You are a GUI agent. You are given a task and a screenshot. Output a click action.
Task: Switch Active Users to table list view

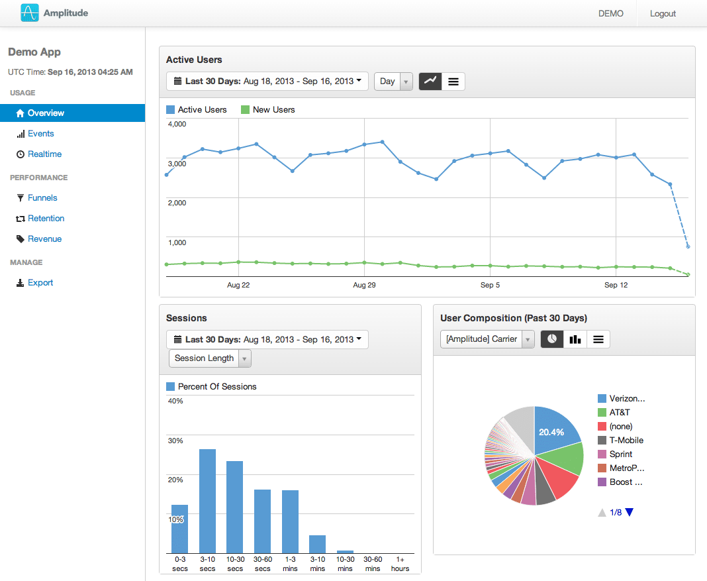(x=453, y=81)
